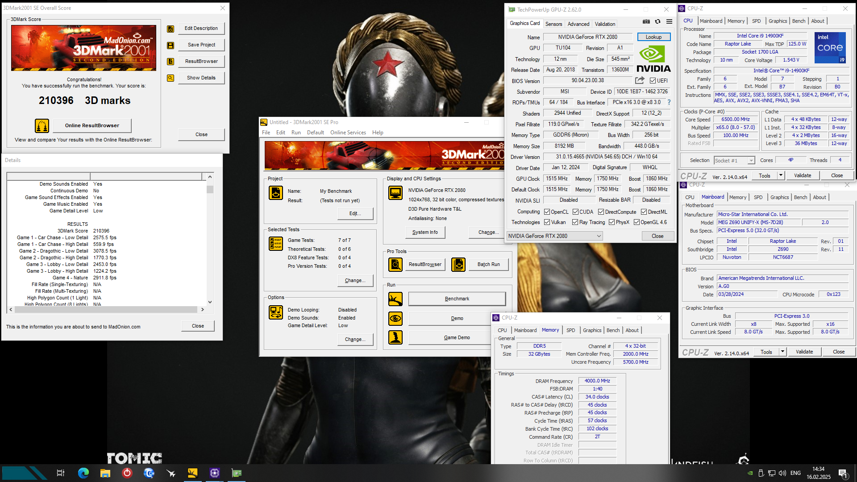Click the System Info button
This screenshot has height=482, width=857.
tap(425, 232)
